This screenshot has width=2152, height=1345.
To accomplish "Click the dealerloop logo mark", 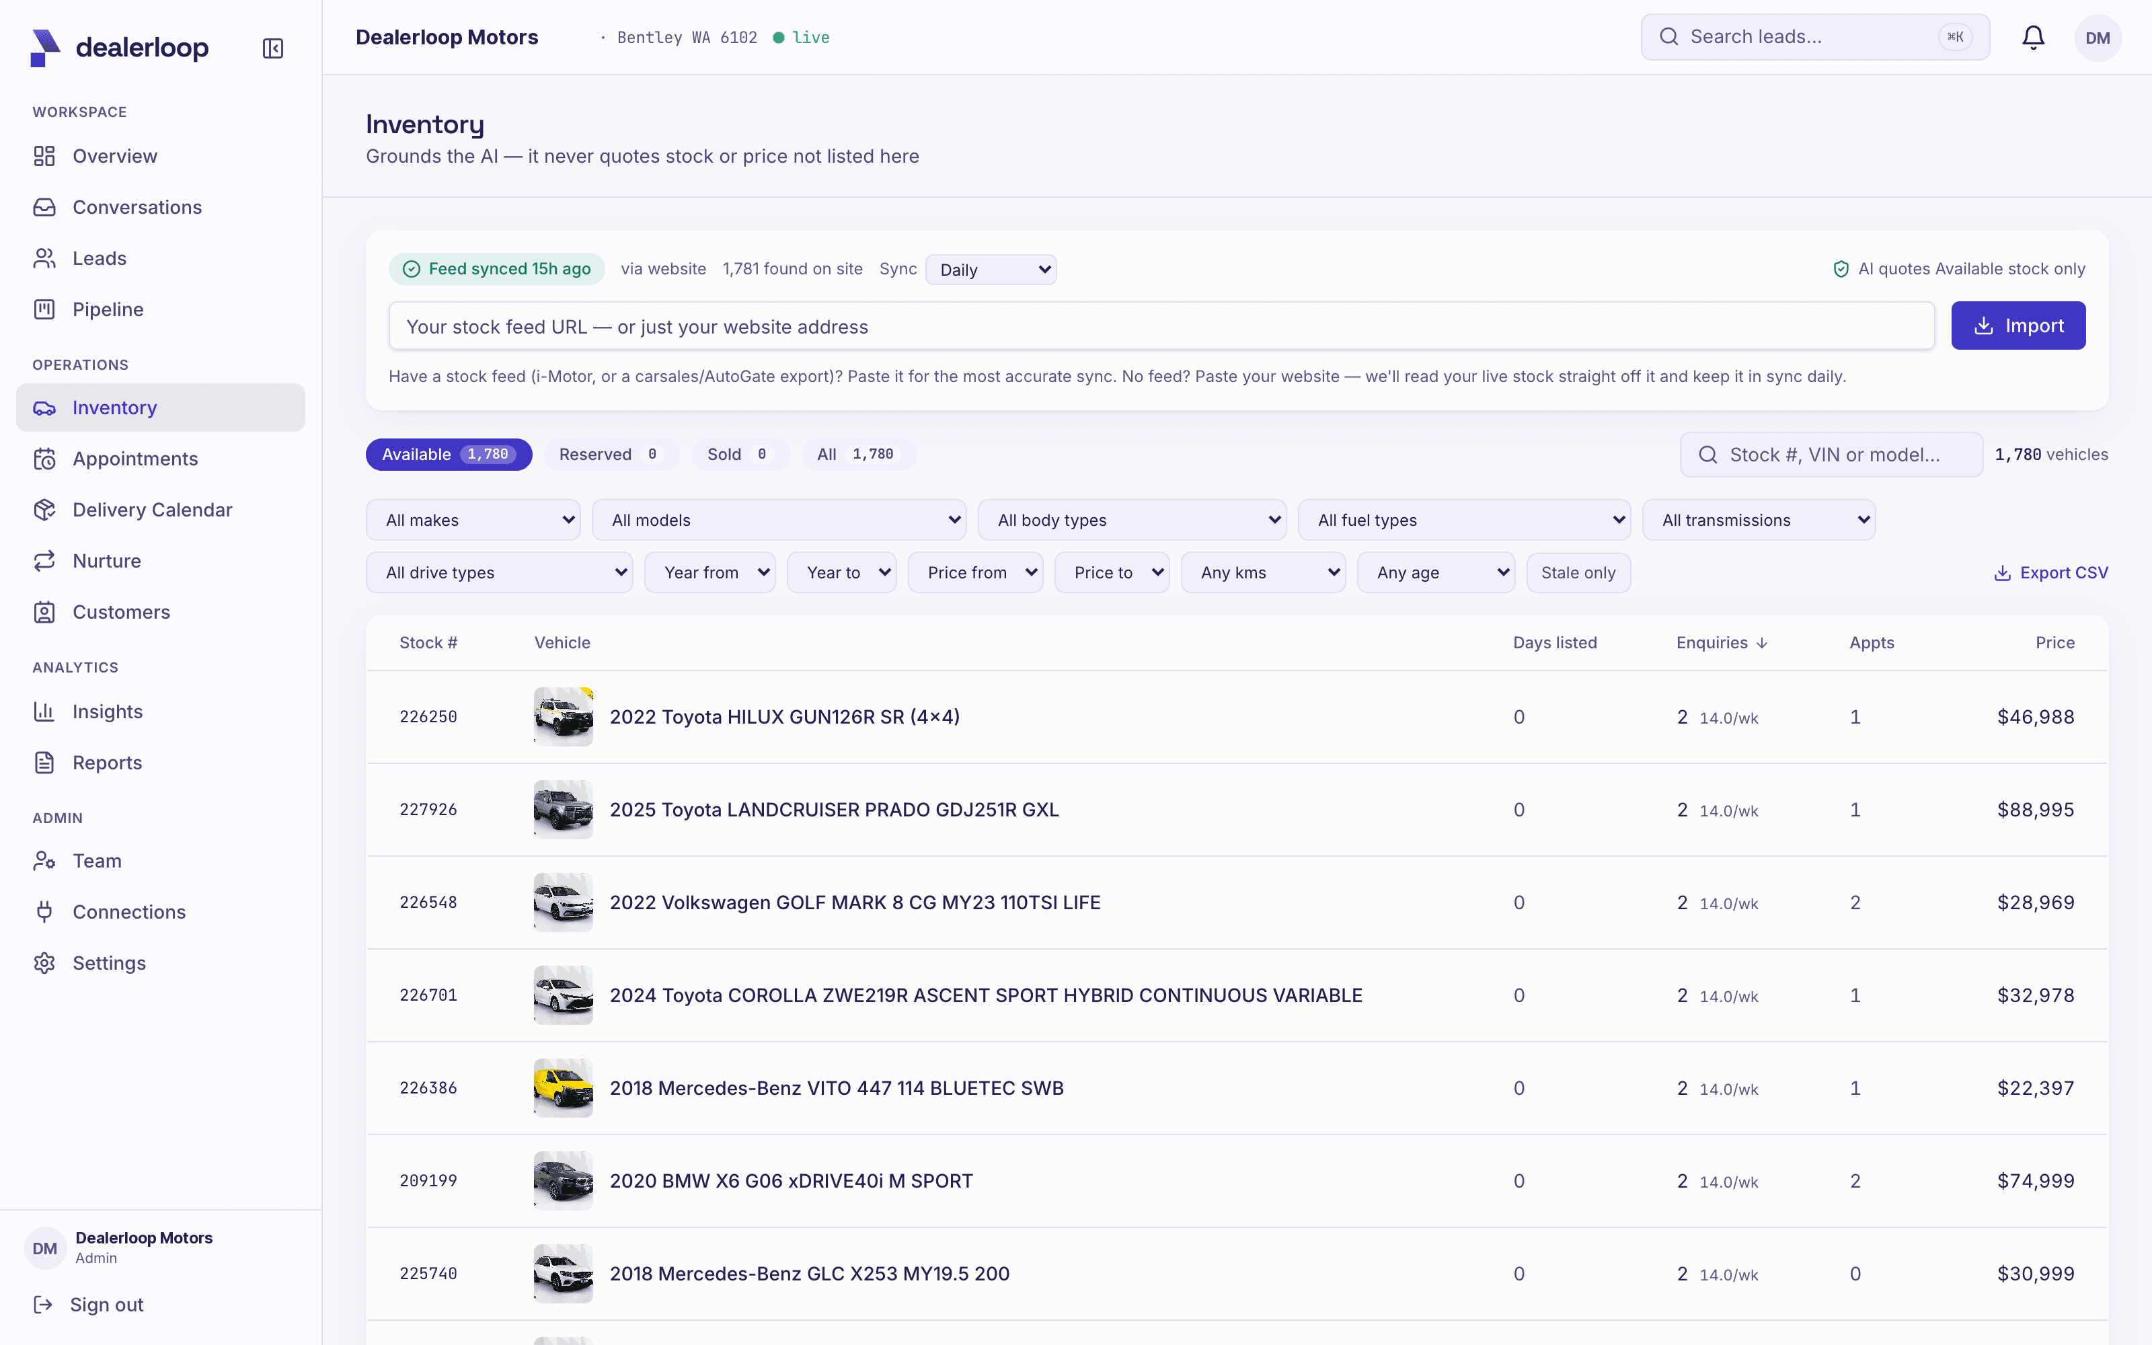I will 45,48.
